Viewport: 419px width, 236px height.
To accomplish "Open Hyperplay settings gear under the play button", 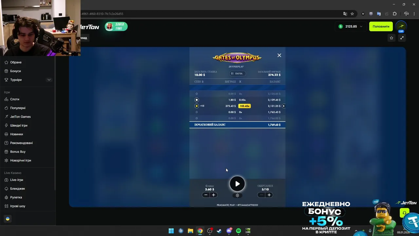I will pos(237,195).
